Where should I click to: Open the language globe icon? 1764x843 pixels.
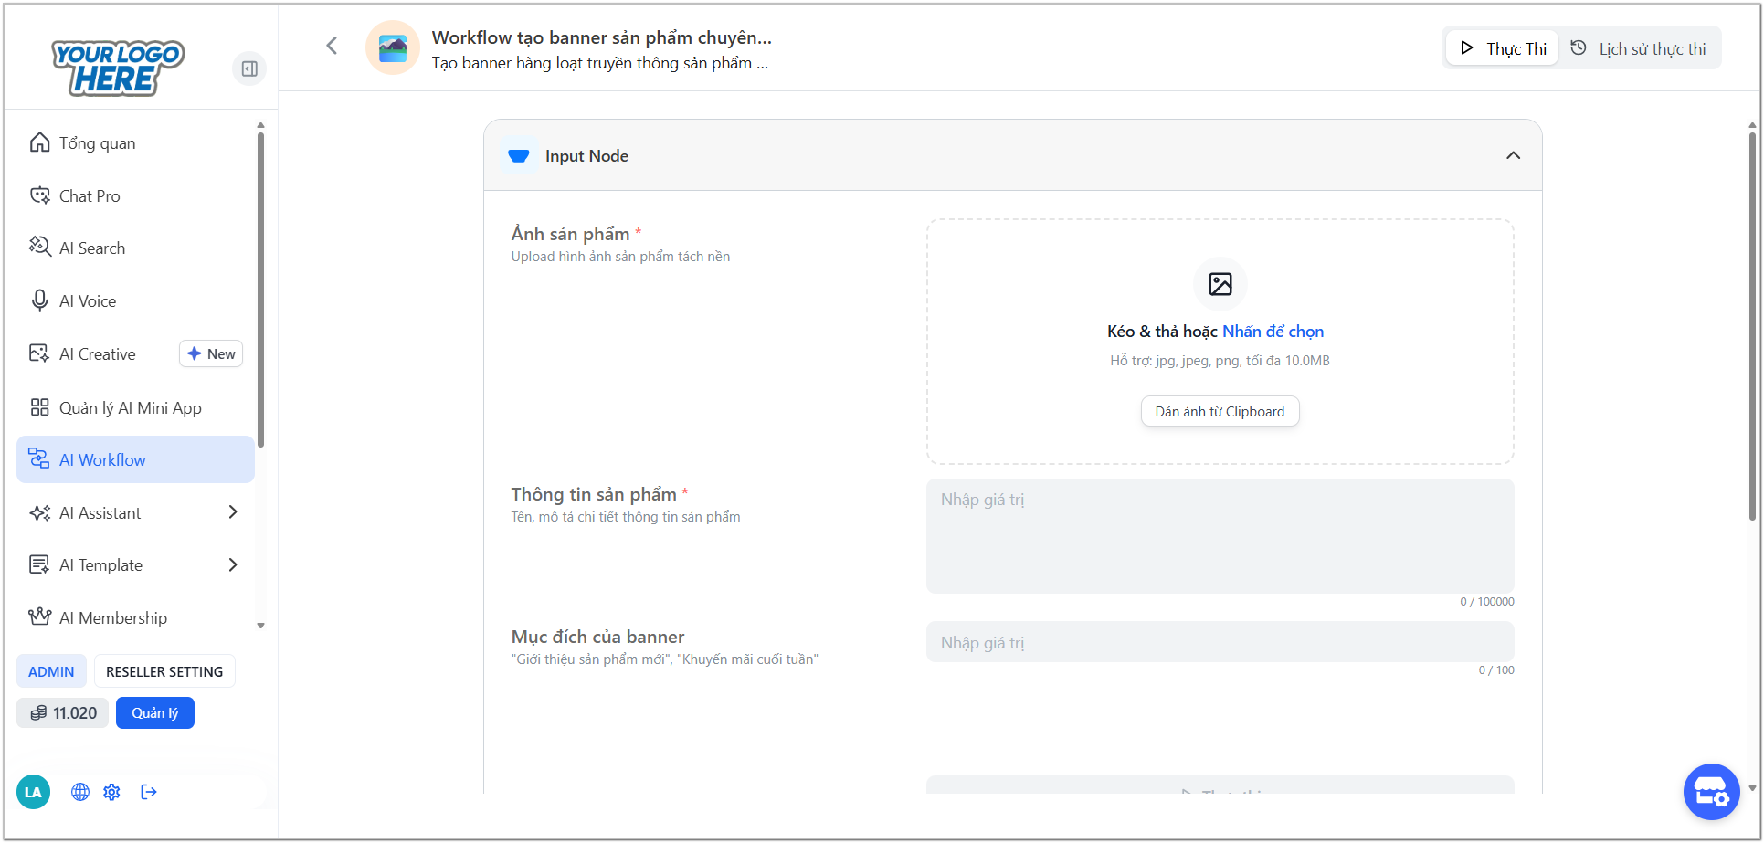coord(80,792)
